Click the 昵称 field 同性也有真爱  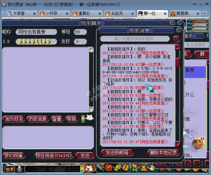tap(36, 32)
